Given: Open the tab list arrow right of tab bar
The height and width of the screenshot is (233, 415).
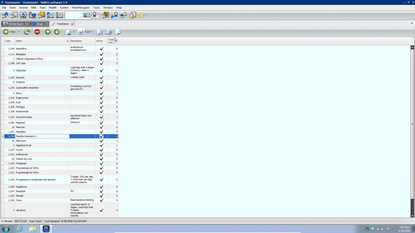Looking at the screenshot, I should click(x=412, y=23).
